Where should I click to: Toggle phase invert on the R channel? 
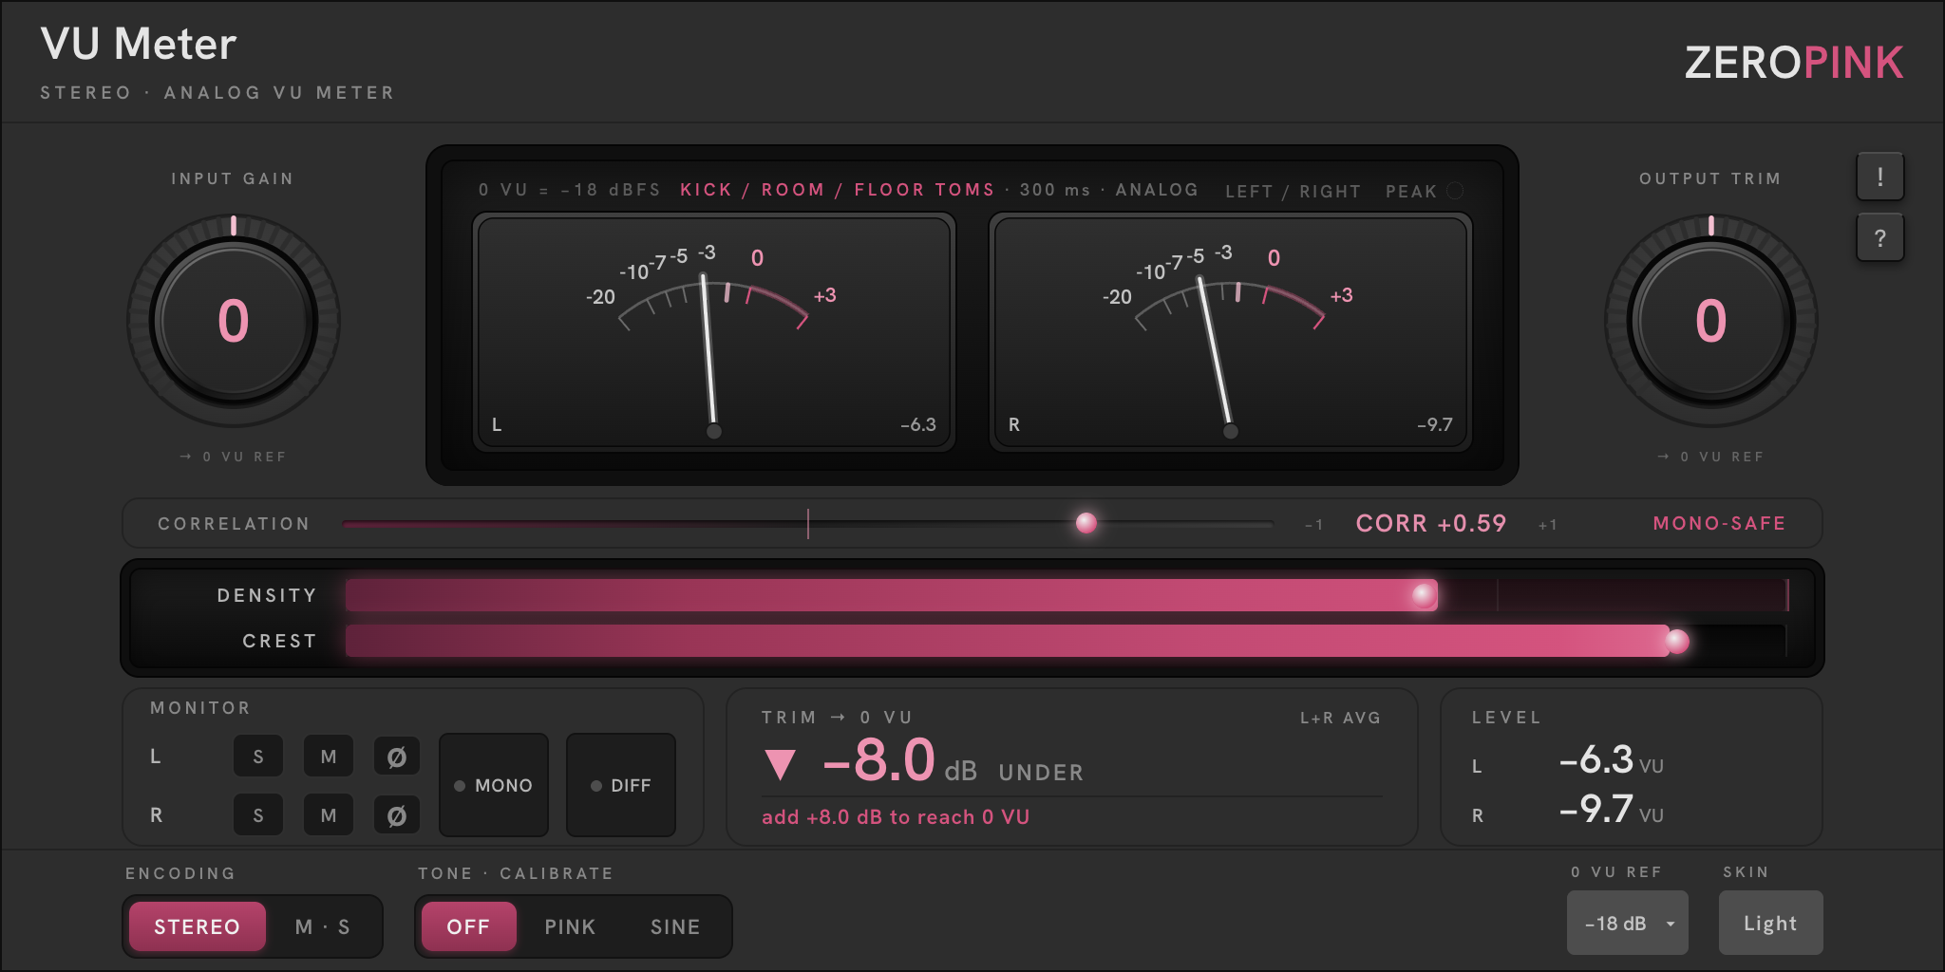tap(397, 815)
